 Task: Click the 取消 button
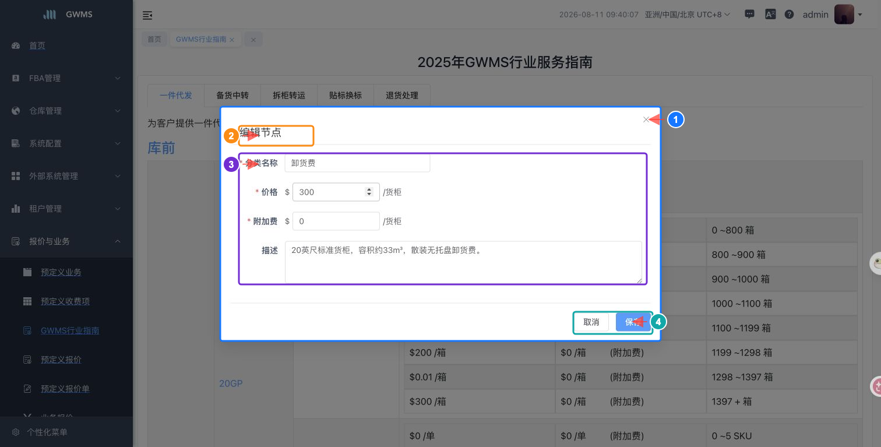tap(591, 322)
